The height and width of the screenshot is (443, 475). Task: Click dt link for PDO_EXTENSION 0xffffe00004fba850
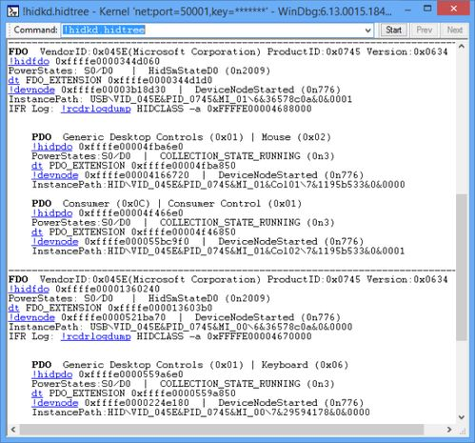click(37, 166)
